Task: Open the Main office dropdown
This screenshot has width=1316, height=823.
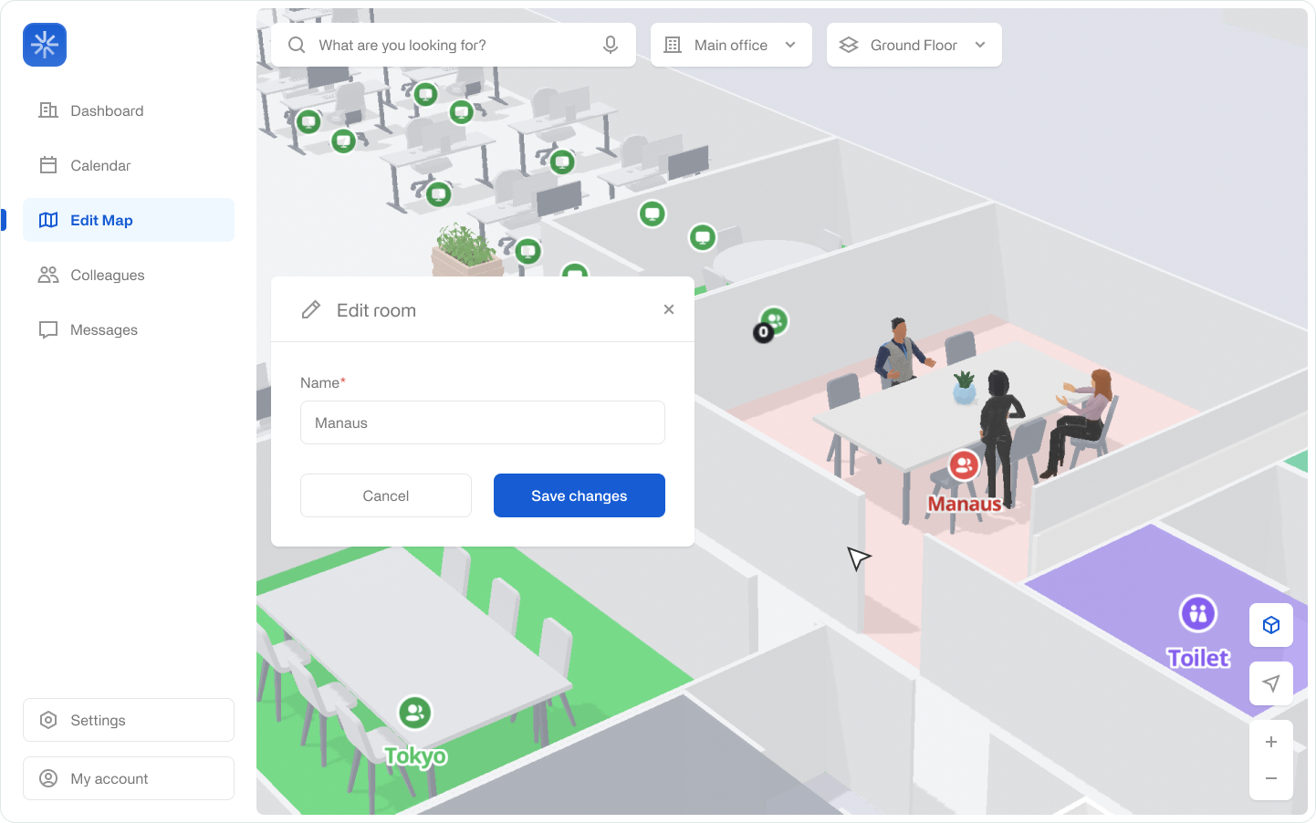Action: point(731,45)
